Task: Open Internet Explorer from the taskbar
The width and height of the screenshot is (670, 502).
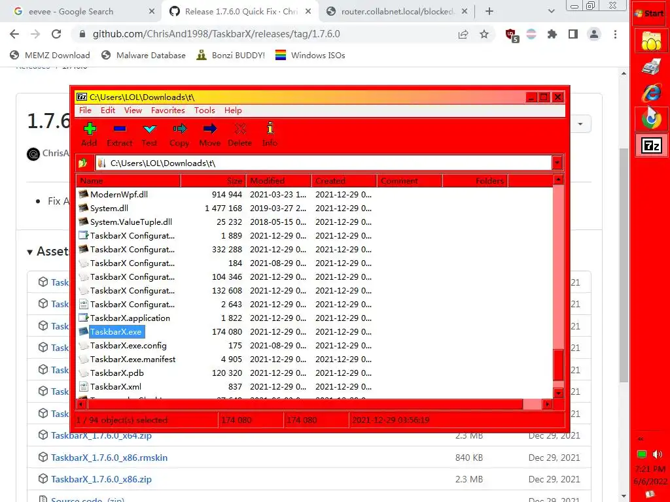Action: (651, 93)
